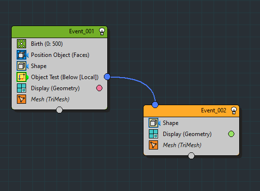Select the Object Test operator icon

tap(21, 77)
